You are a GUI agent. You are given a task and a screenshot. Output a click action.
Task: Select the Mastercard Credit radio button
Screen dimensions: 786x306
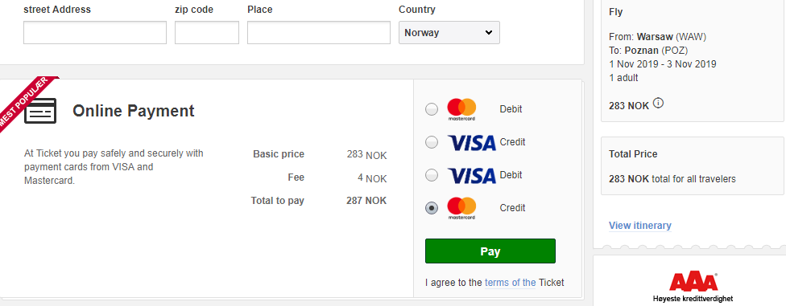click(432, 208)
